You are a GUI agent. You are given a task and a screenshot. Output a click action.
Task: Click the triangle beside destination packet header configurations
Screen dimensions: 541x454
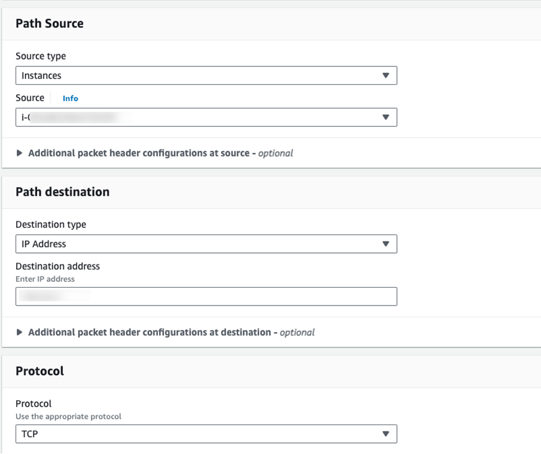pos(20,332)
